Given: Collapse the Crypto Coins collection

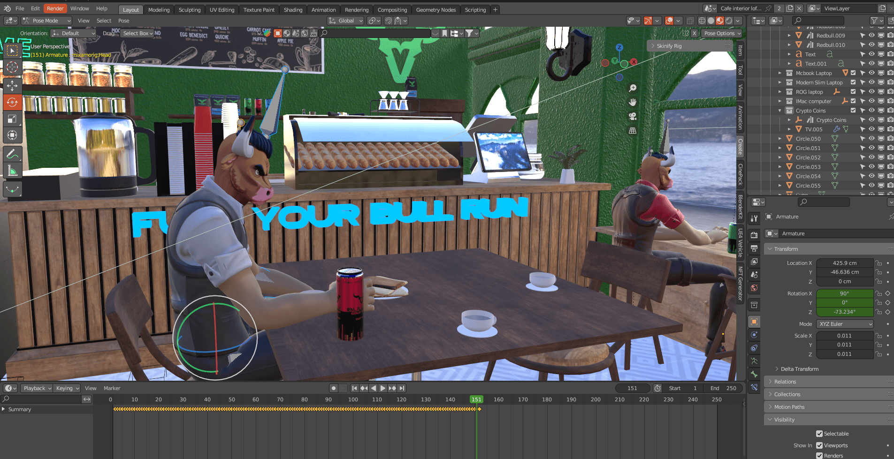Looking at the screenshot, I should pyautogui.click(x=780, y=111).
